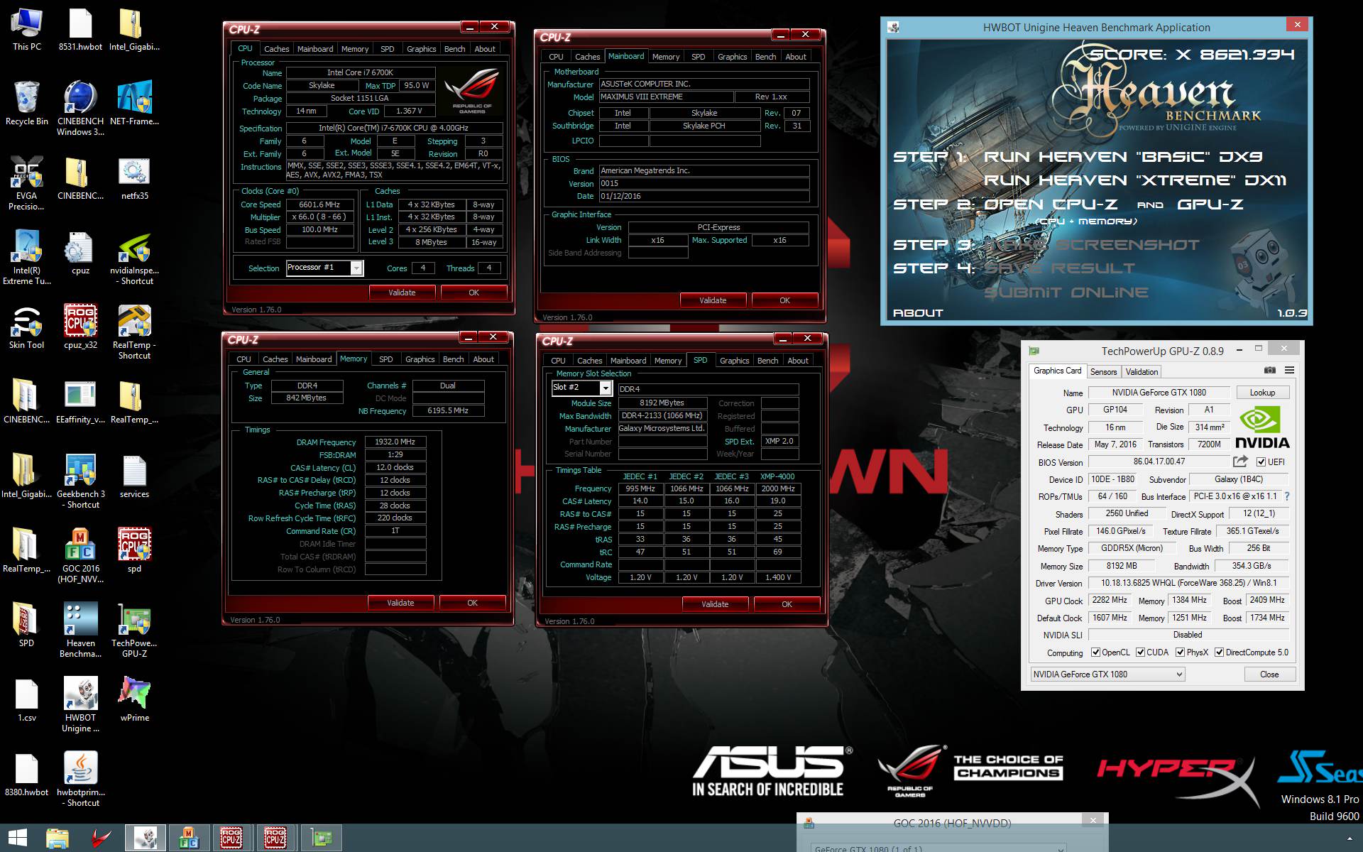1363x852 pixels.
Task: Click Core Speed value 6601.6 MHz
Action: click(319, 204)
